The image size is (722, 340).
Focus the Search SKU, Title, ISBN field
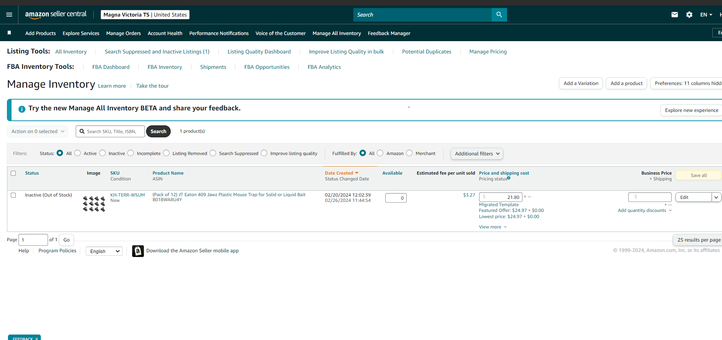pos(110,132)
